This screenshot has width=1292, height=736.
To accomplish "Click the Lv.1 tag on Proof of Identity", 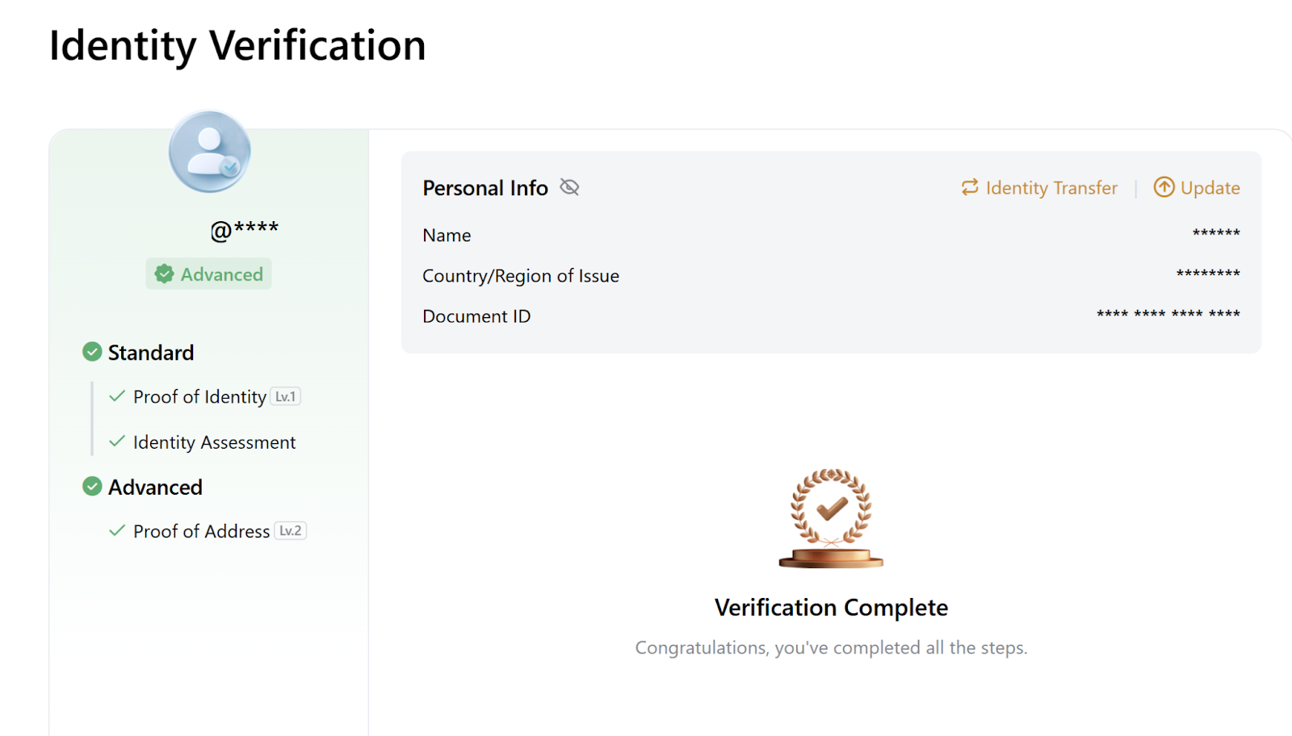I will pos(285,396).
